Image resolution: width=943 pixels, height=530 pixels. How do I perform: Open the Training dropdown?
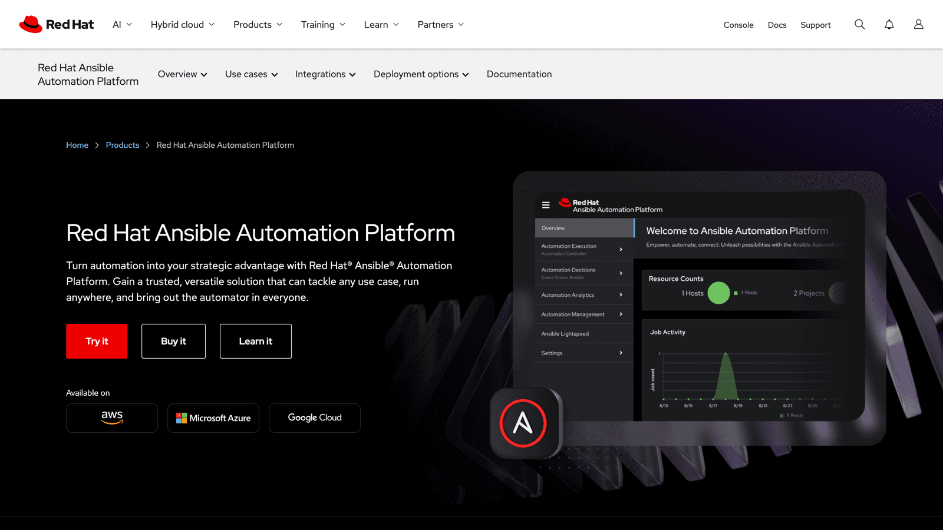coord(323,24)
